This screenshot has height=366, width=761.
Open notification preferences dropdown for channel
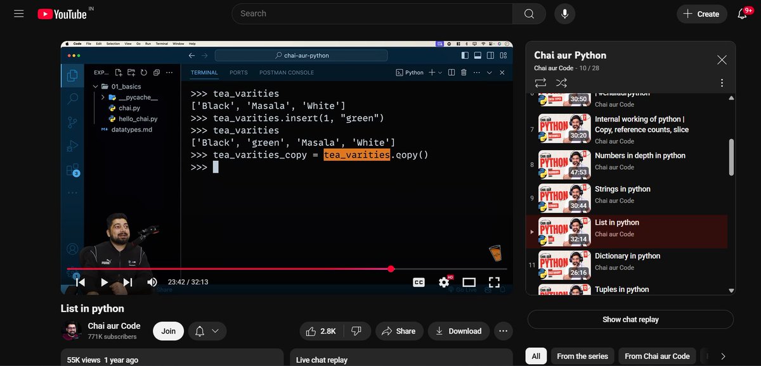[207, 331]
